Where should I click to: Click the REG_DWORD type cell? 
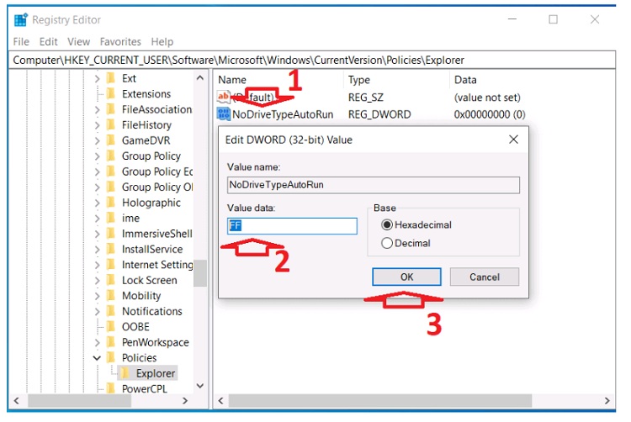[379, 114]
